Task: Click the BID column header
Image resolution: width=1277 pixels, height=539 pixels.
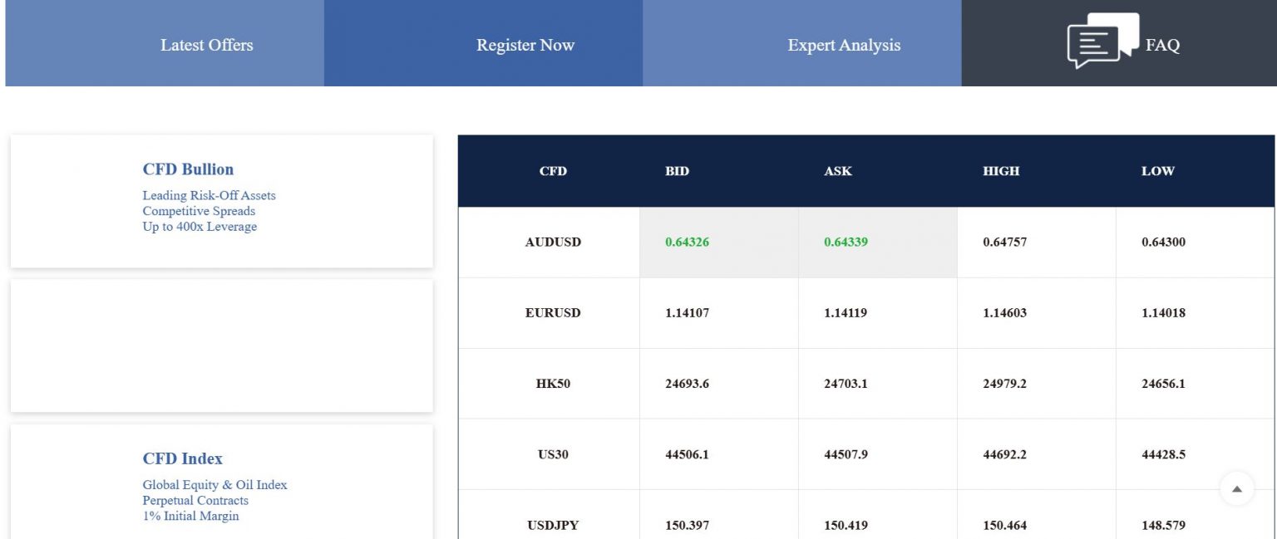Action: point(677,171)
